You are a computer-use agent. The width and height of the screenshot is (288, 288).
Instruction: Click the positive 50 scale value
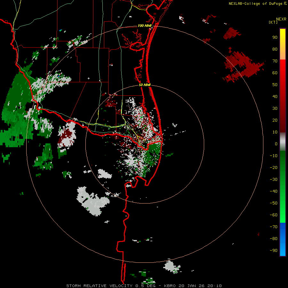(275, 85)
